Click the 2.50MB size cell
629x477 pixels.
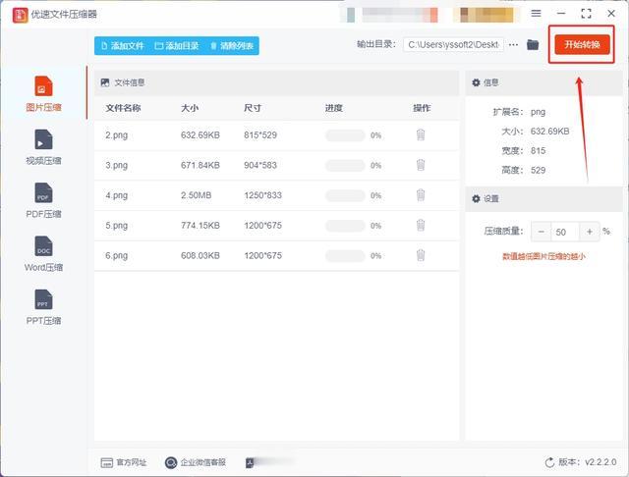[196, 195]
